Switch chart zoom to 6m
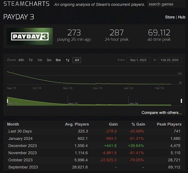 pos(58,60)
